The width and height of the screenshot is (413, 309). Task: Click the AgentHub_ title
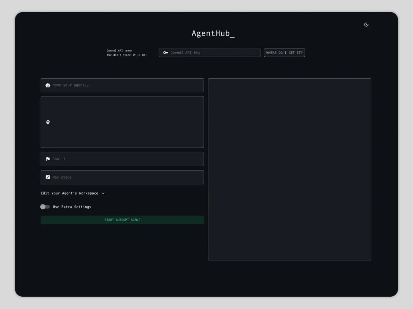tap(213, 34)
